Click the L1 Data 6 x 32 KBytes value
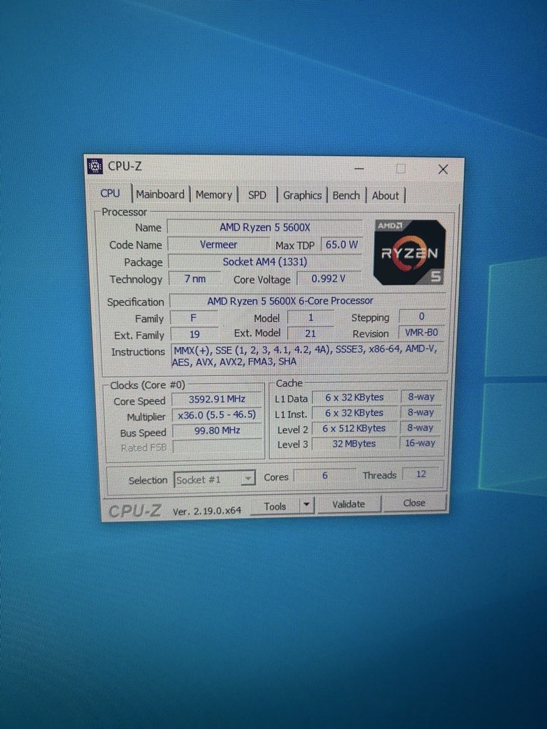Viewport: 547px width, 729px height. click(355, 398)
